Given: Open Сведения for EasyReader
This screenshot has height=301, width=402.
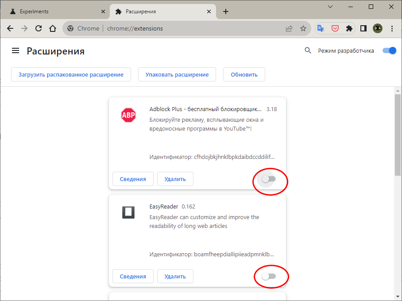Looking at the screenshot, I should point(133,276).
